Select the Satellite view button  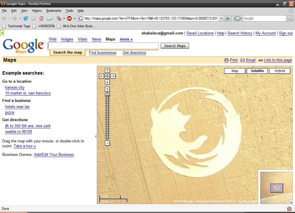pos(257,71)
